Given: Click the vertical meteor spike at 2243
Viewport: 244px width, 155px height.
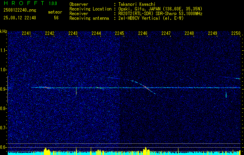Looking at the screenshot, I should tap(76, 91).
